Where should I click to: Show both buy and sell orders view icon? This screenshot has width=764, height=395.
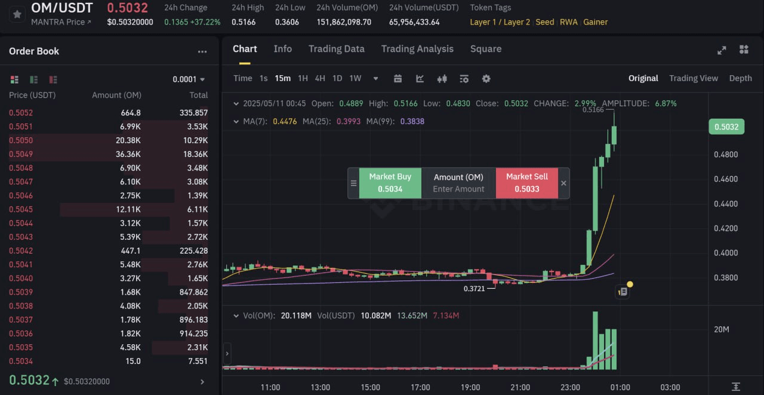pos(15,79)
